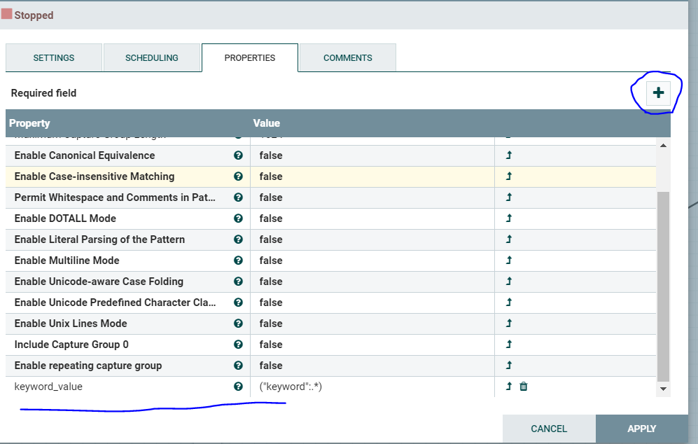698x444 pixels.
Task: Switch to the SETTINGS tab
Action: coord(53,57)
